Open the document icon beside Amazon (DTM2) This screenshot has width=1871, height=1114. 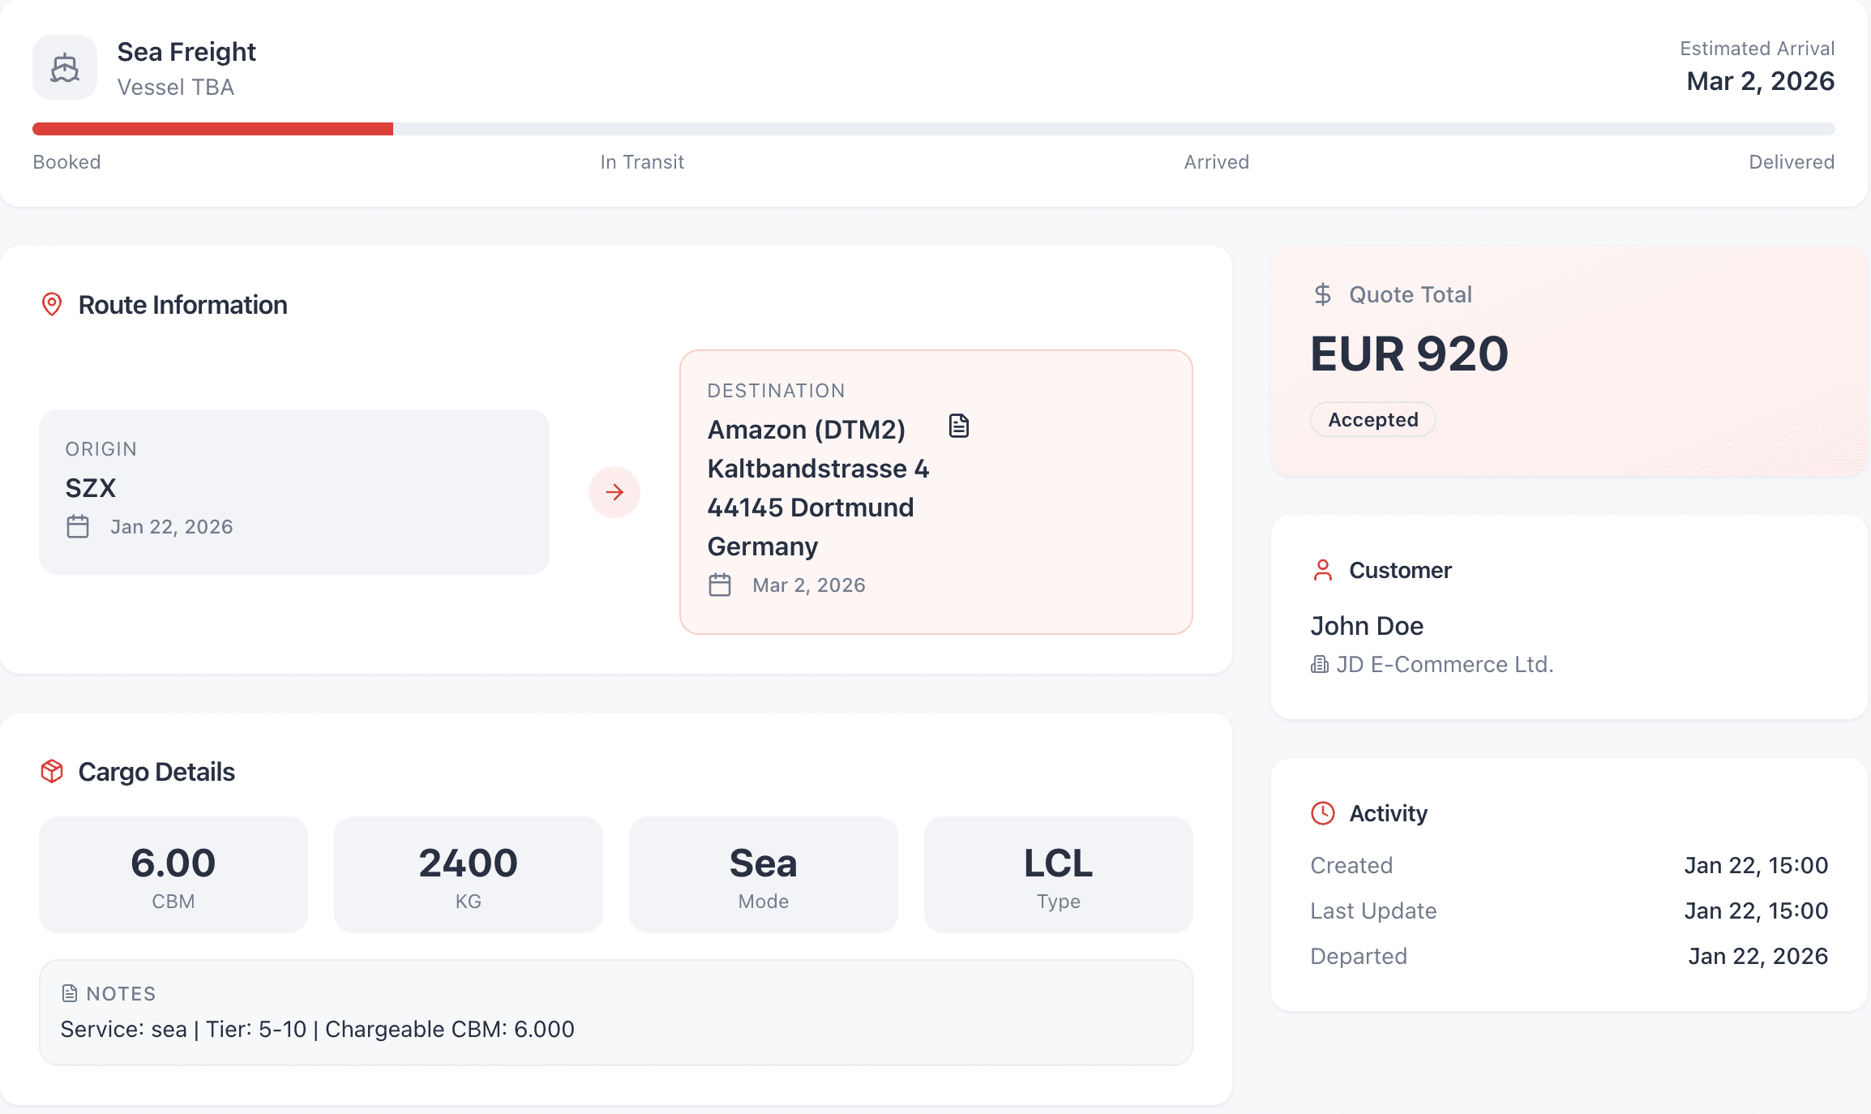(x=959, y=425)
